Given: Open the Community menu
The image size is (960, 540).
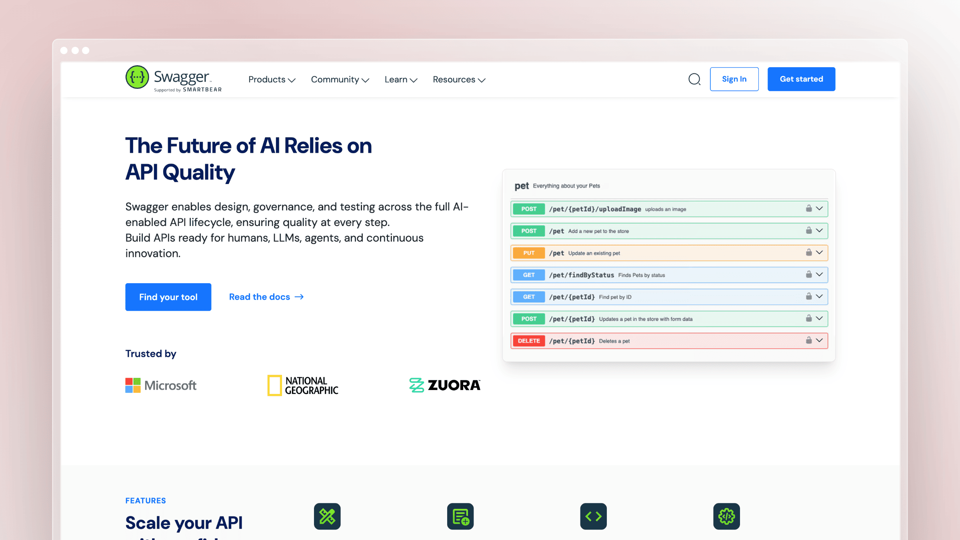Looking at the screenshot, I should (x=340, y=80).
